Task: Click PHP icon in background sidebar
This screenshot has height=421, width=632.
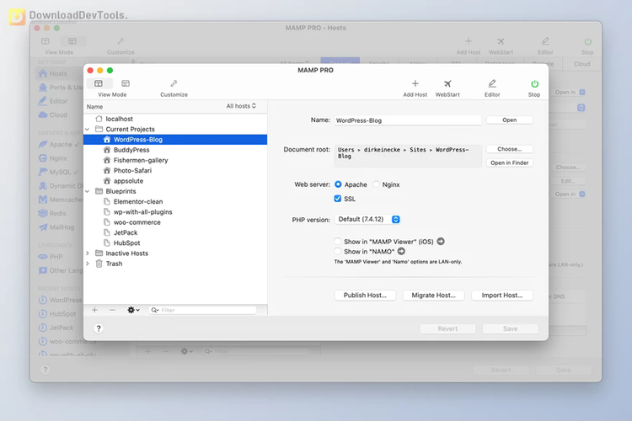Action: [x=43, y=257]
